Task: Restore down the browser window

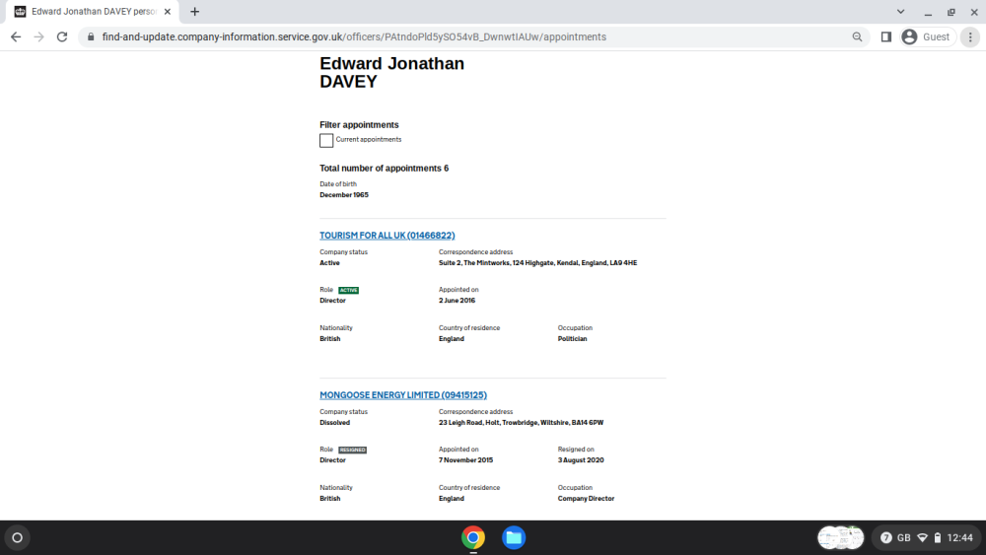Action: (x=951, y=12)
